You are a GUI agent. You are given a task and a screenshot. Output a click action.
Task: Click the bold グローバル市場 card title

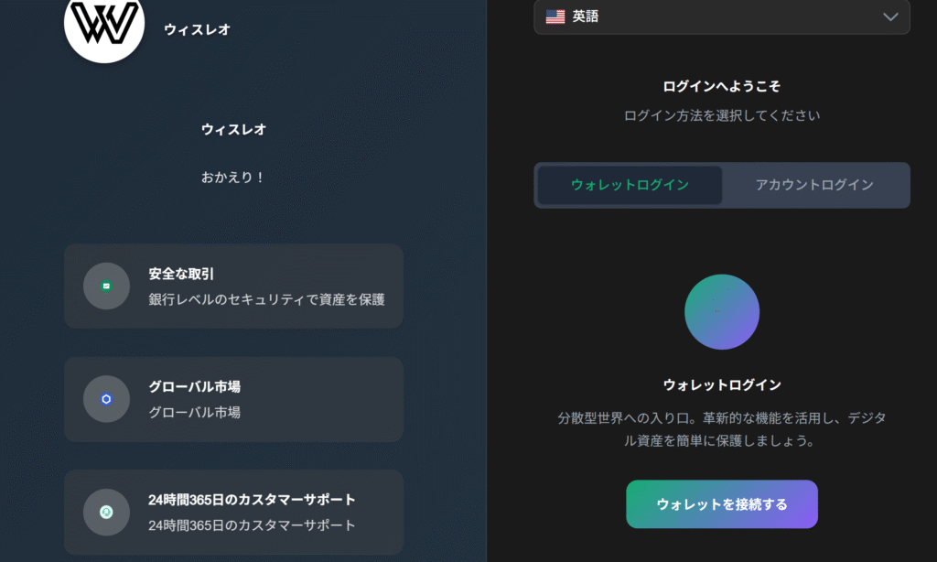click(x=194, y=387)
